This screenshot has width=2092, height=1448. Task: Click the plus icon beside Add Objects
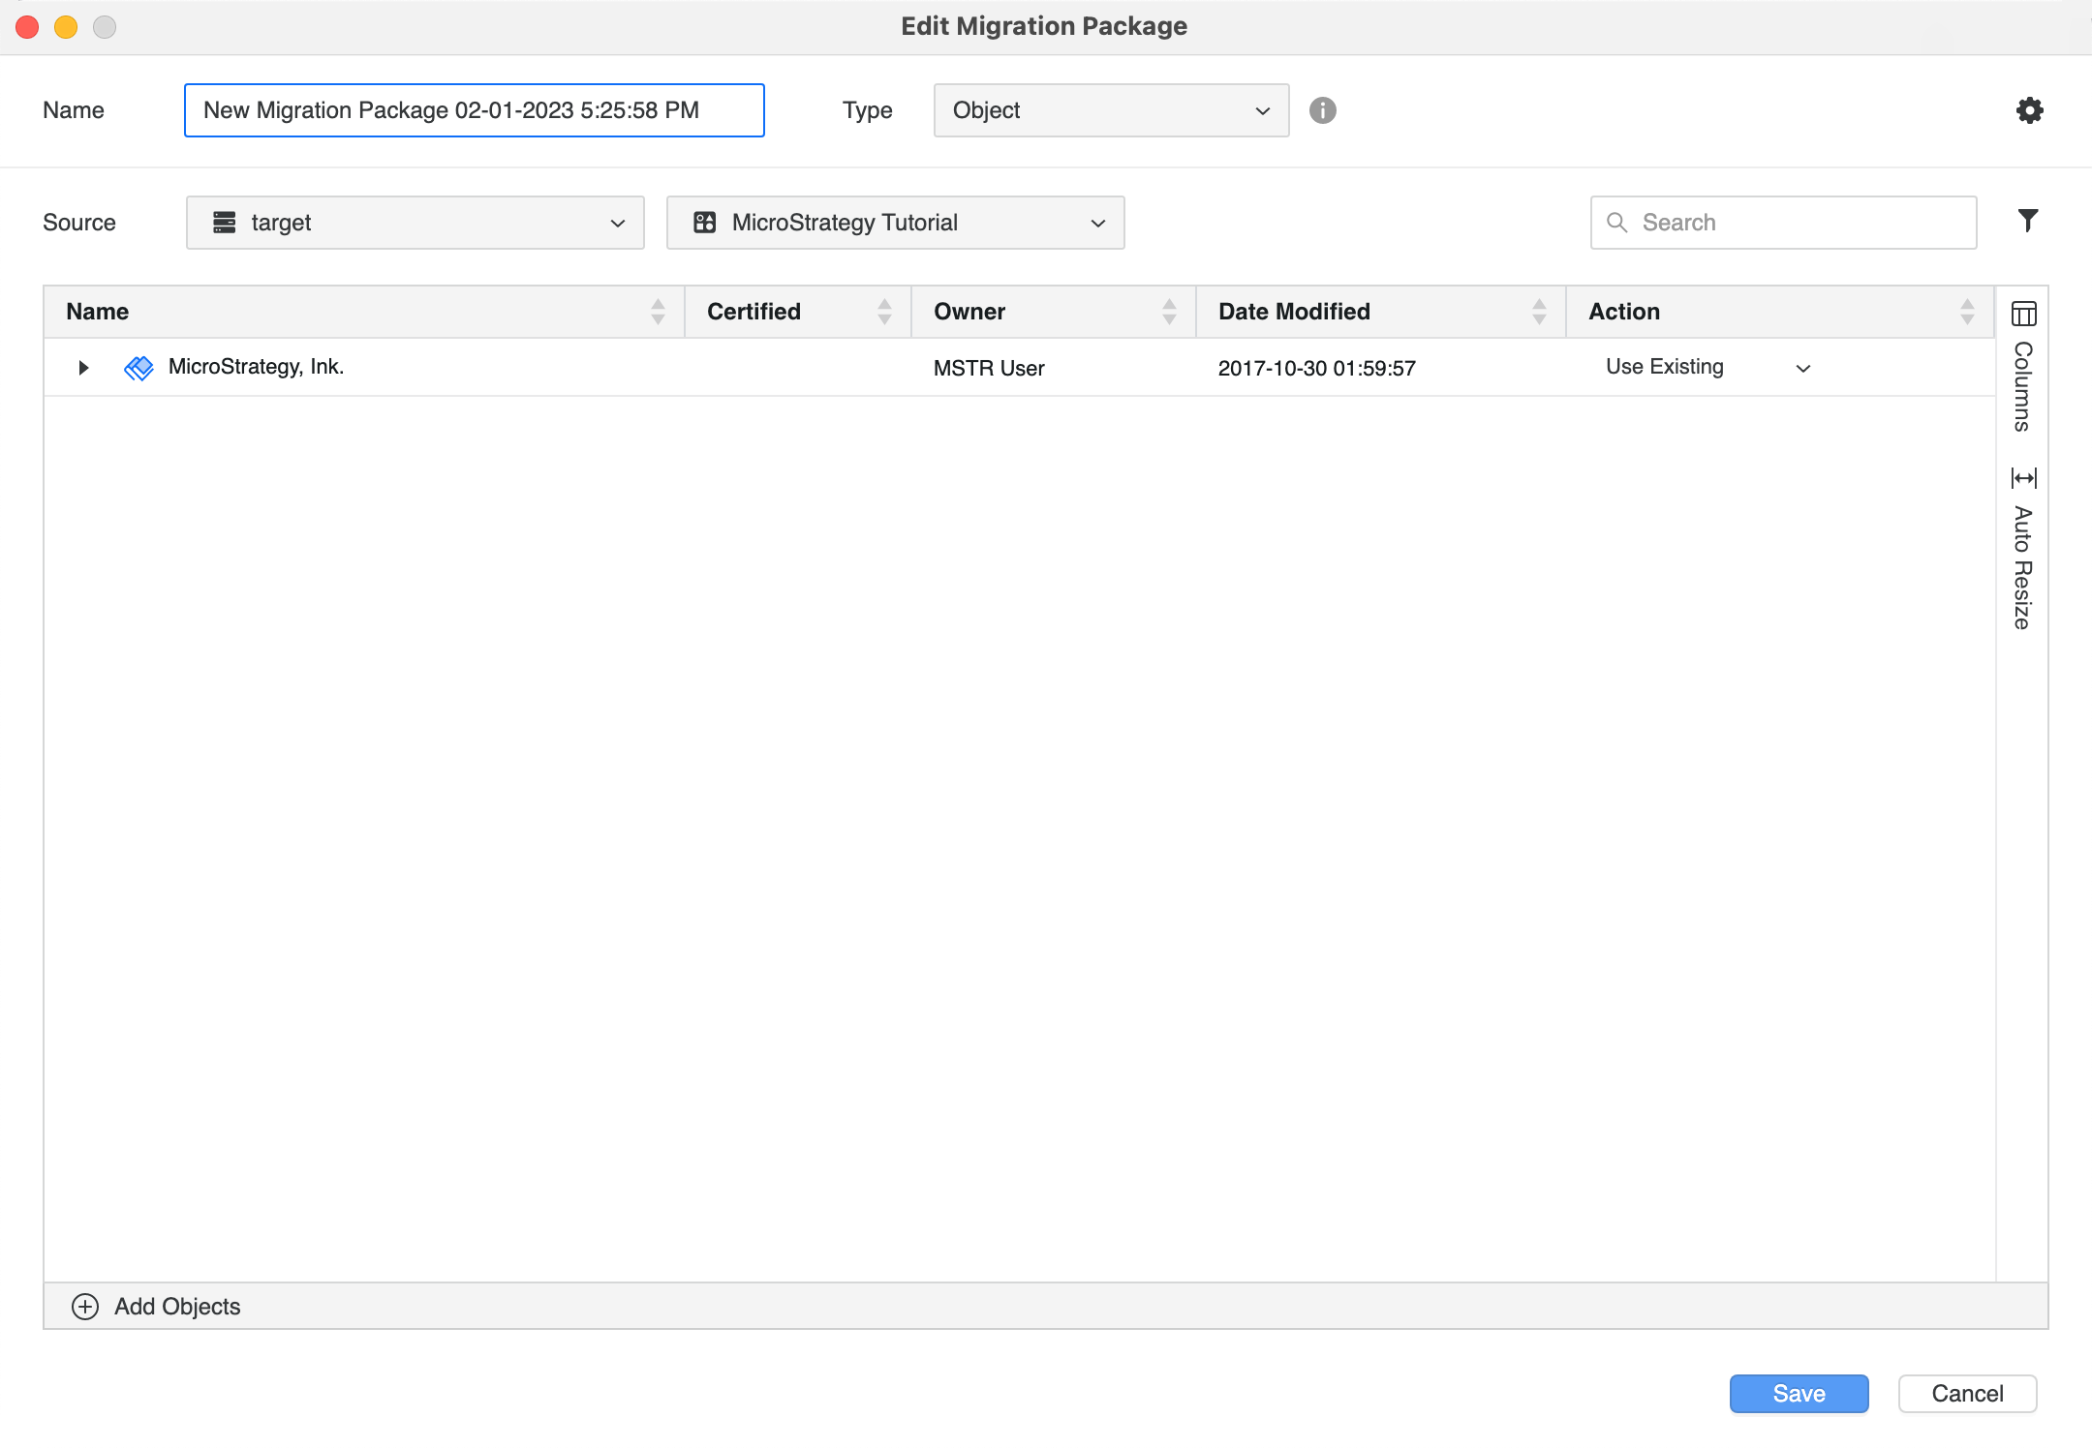pyautogui.click(x=85, y=1307)
